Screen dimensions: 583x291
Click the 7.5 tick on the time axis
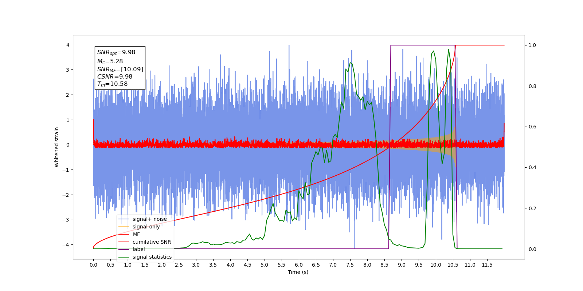click(350, 265)
